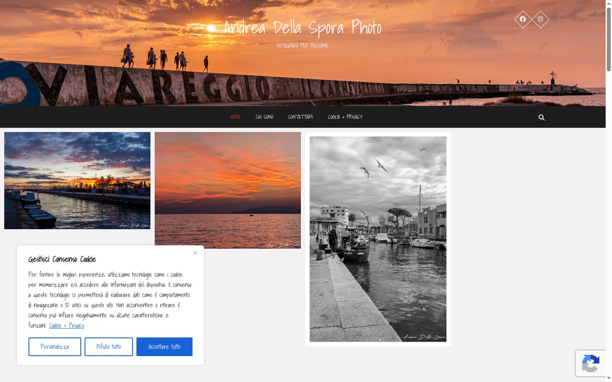This screenshot has height=382, width=612.
Task: Open the CHI SONO page
Action: [264, 117]
